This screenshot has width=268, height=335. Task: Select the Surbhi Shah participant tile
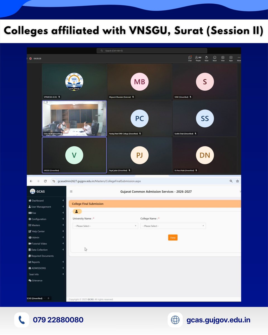click(205, 118)
